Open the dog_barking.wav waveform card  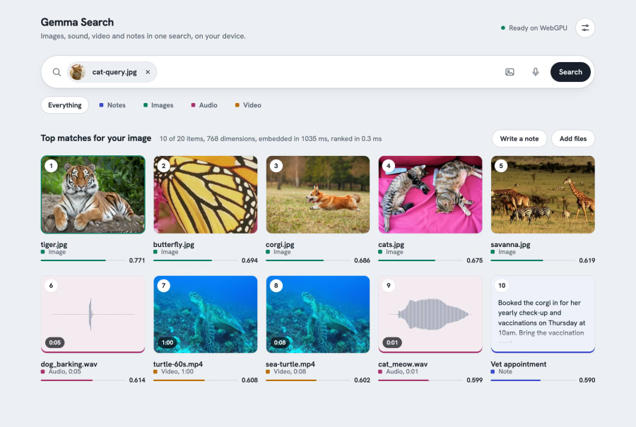click(x=93, y=314)
